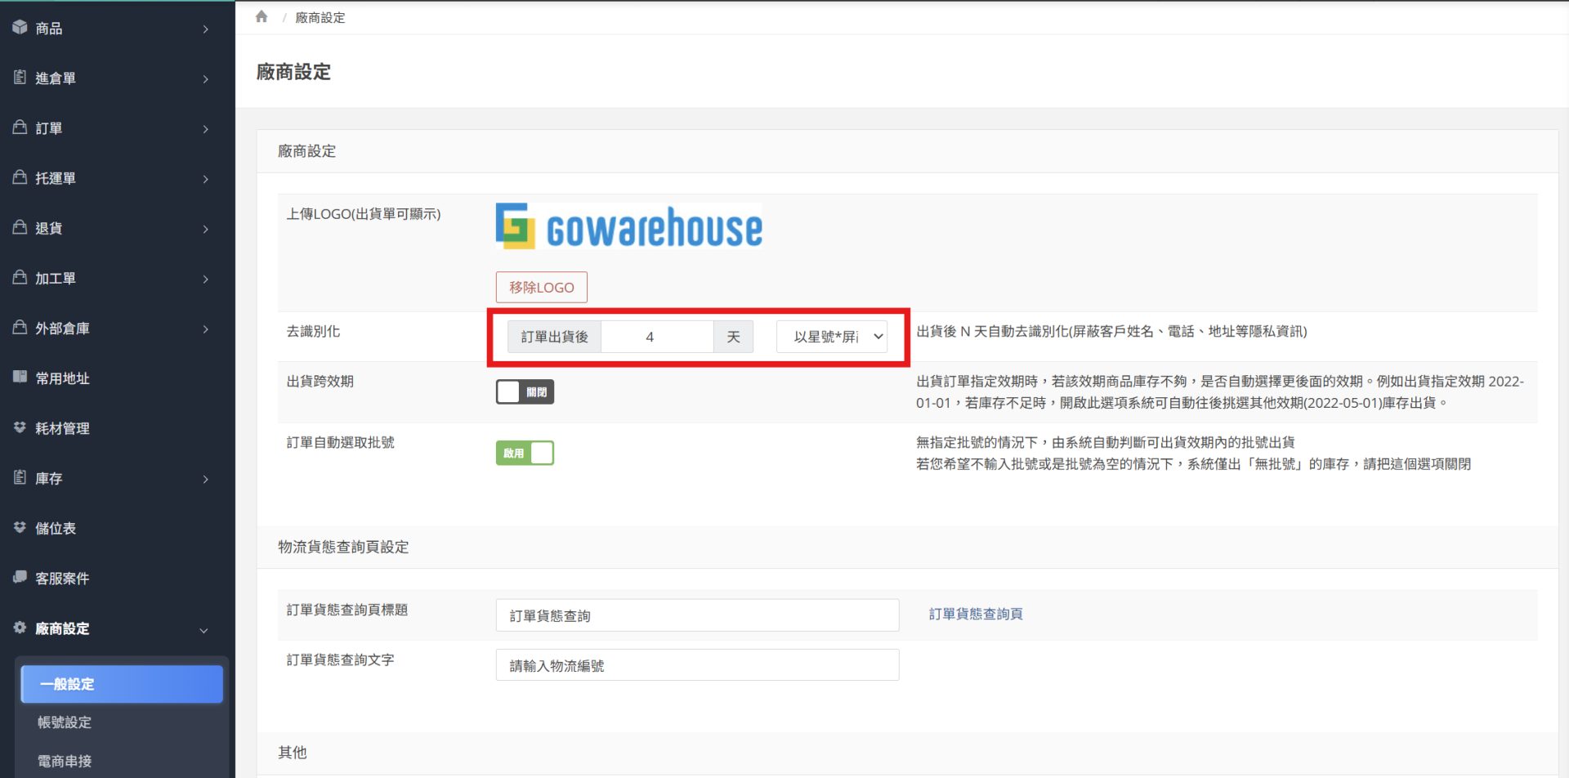The height and width of the screenshot is (778, 1569).
Task: Collapse the 廠商設定 sidebar section
Action: point(203,630)
